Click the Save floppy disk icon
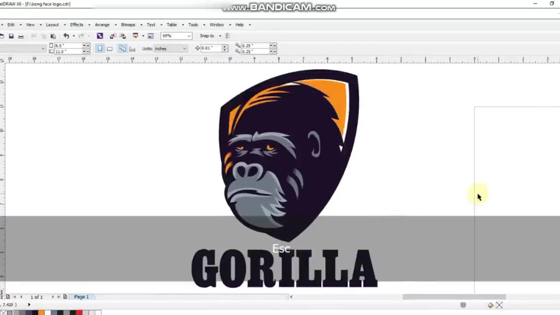 coord(11,36)
